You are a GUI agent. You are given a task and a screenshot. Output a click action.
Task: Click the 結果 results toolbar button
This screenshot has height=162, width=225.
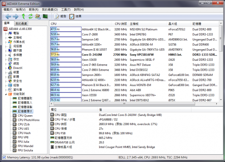click(75, 17)
